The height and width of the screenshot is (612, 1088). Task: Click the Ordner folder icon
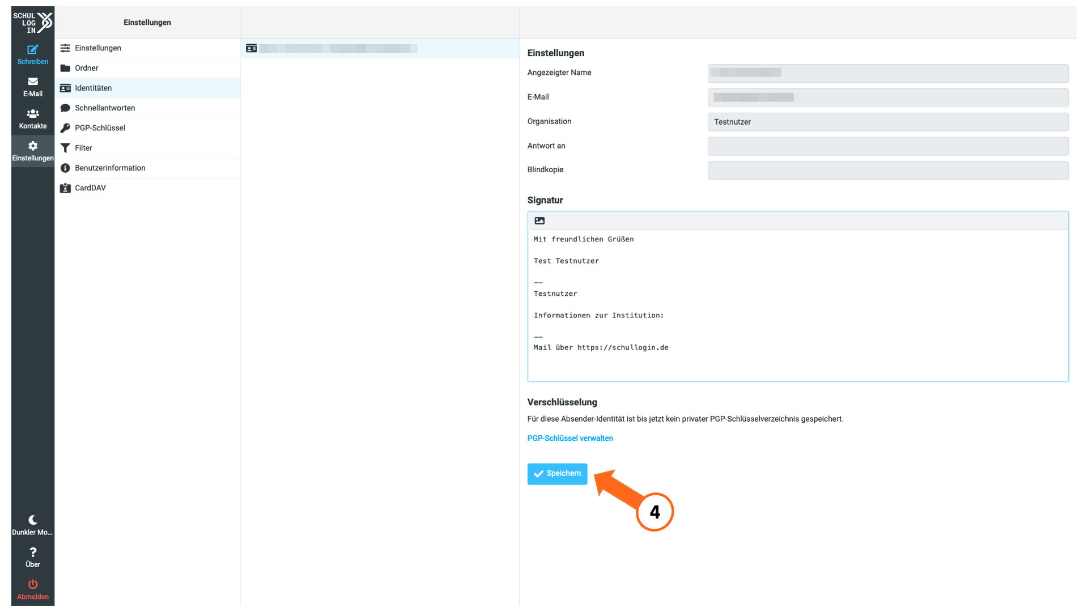[65, 68]
